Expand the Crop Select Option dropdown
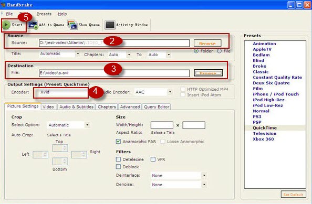Image resolution: width=312 pixels, height=204 pixels. pos(87,125)
